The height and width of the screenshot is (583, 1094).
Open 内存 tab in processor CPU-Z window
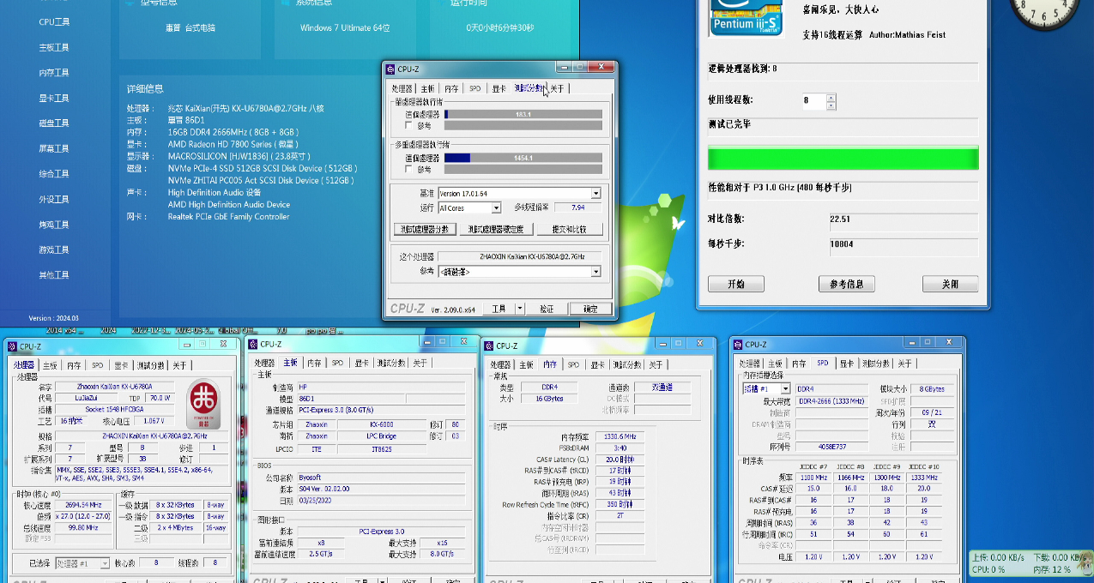[74, 365]
